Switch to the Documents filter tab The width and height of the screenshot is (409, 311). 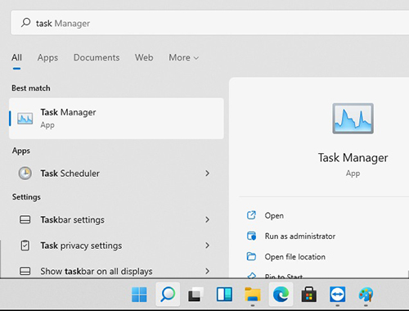[x=97, y=57]
